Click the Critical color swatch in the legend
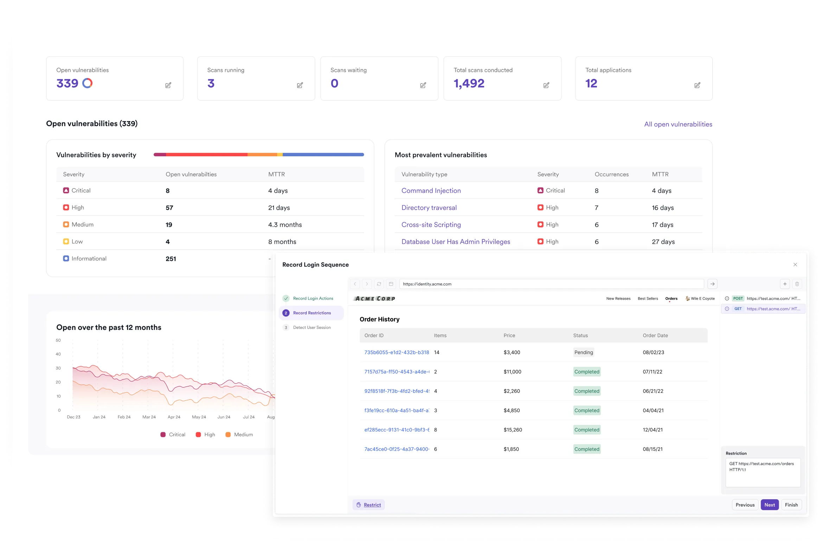 163,434
